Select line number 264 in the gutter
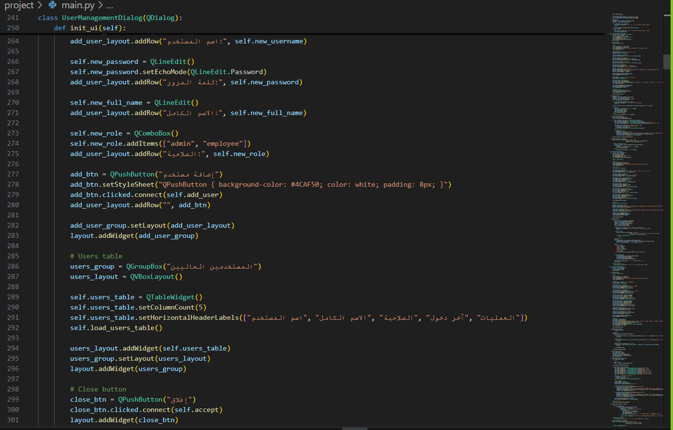673x430 pixels. tap(13, 41)
